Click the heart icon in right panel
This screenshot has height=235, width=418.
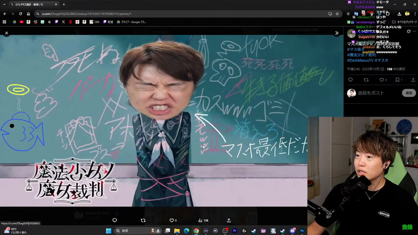click(x=381, y=80)
